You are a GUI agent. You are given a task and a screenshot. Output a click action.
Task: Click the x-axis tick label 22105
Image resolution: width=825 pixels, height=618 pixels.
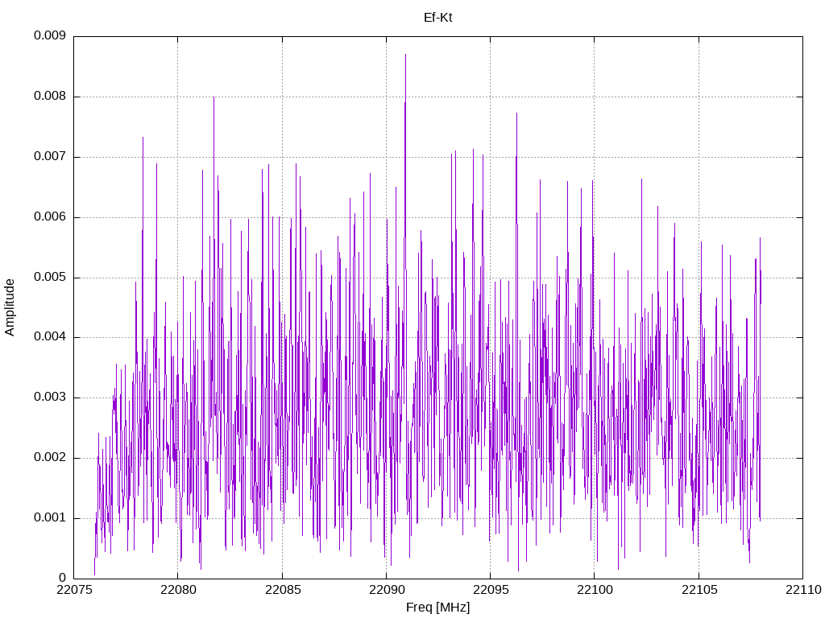pyautogui.click(x=699, y=590)
